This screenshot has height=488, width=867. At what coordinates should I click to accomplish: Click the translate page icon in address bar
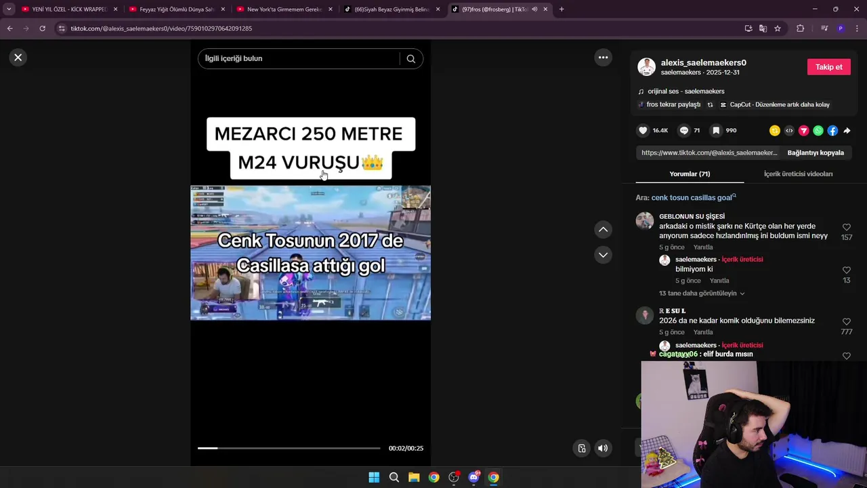point(763,28)
